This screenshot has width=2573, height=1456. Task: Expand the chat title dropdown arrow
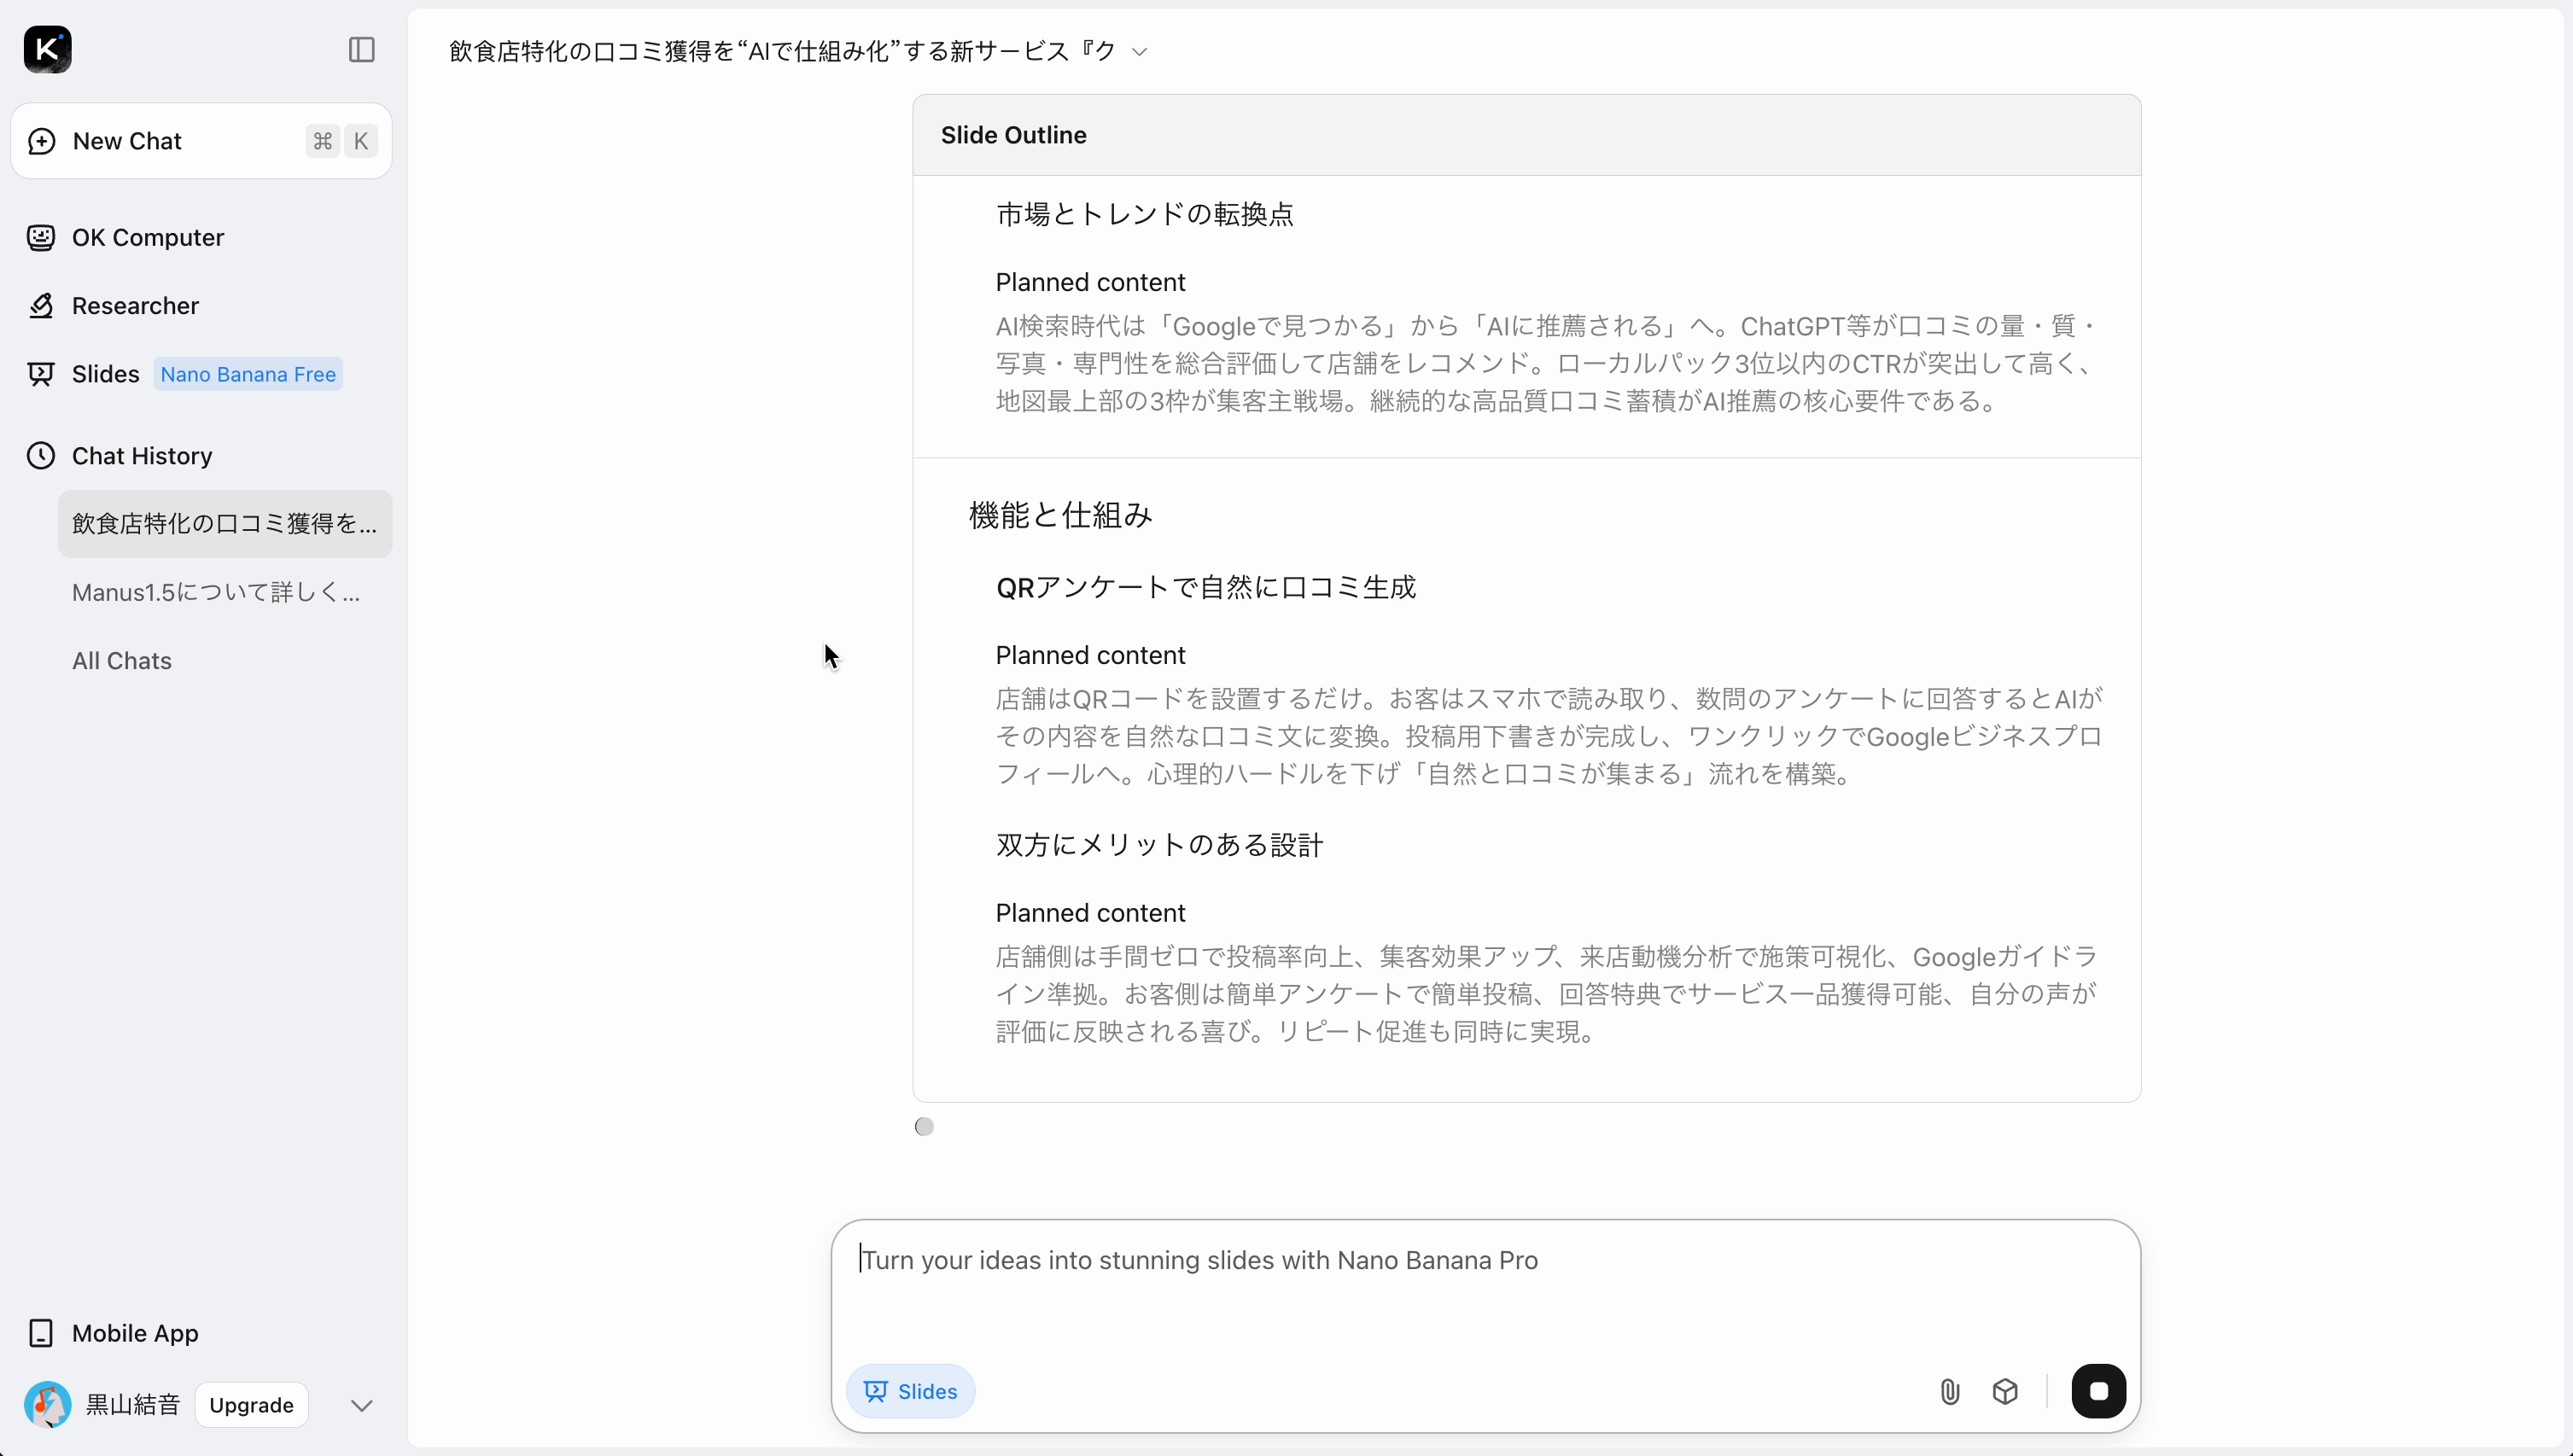point(1139,51)
